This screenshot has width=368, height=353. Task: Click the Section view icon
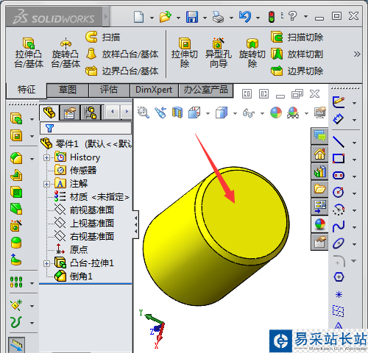(177, 113)
